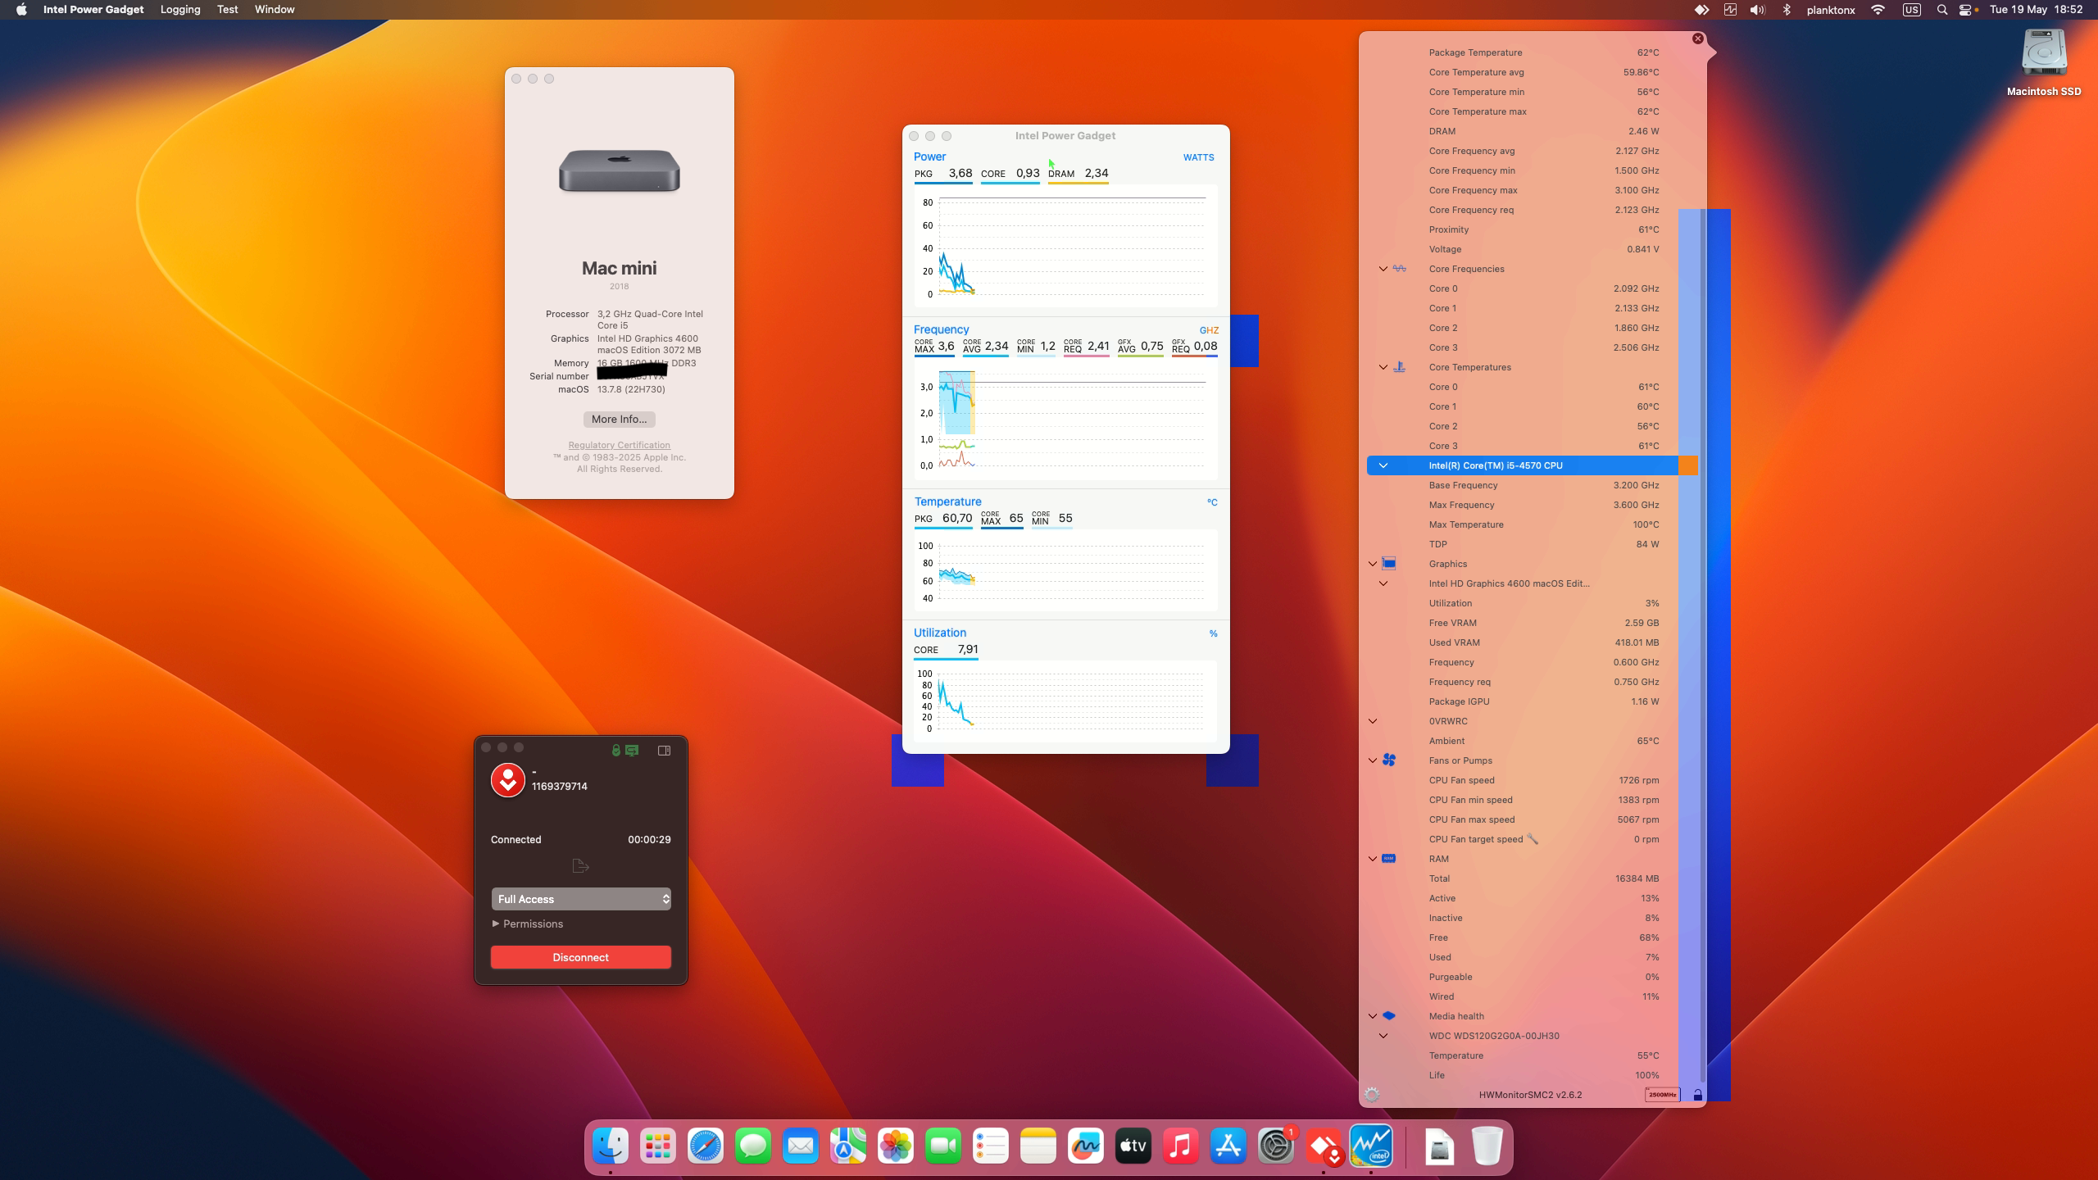Image resolution: width=2098 pixels, height=1180 pixels.
Task: Click the 2500MHz badge in HWMonitorSMC2 footer
Action: coord(1662,1095)
